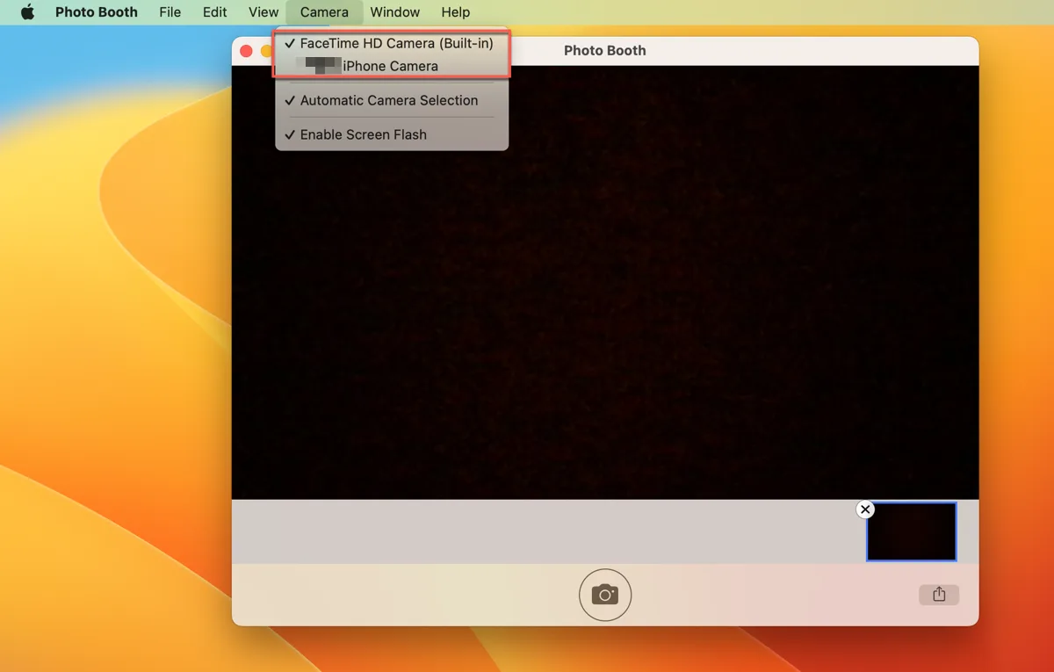Click the Photo Booth window title

[x=605, y=50]
